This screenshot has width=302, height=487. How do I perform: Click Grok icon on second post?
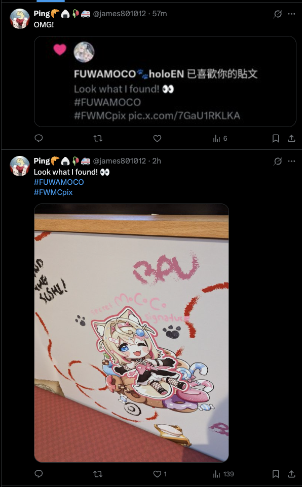(278, 161)
